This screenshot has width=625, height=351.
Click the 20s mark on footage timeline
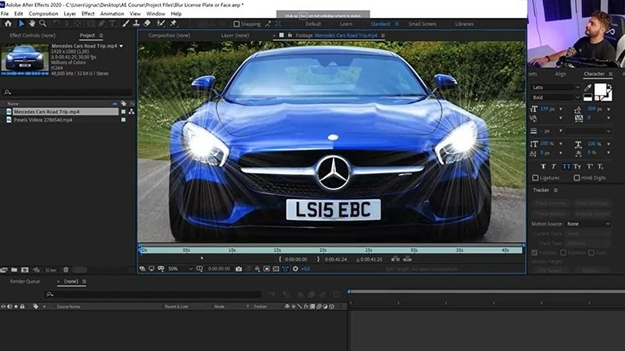click(x=323, y=250)
